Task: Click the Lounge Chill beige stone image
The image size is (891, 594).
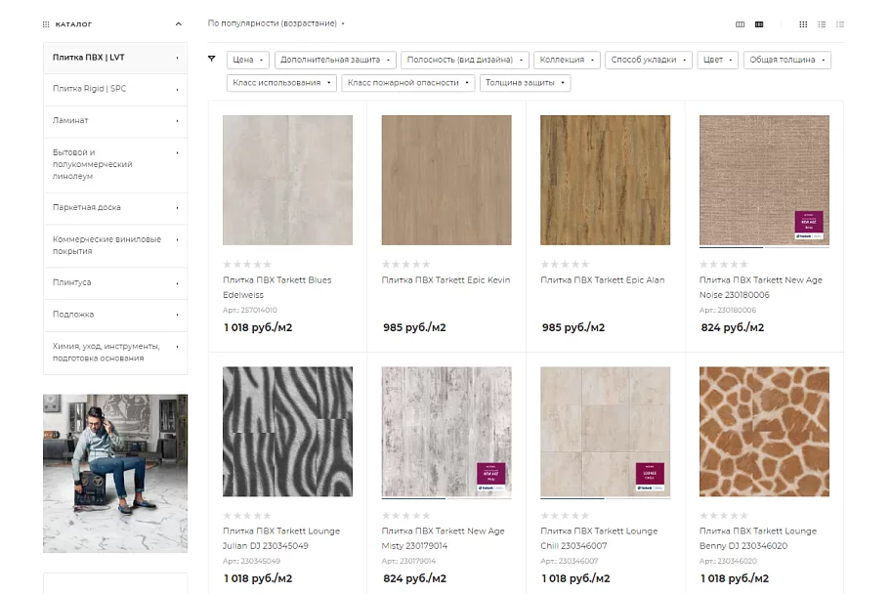Action: [605, 432]
